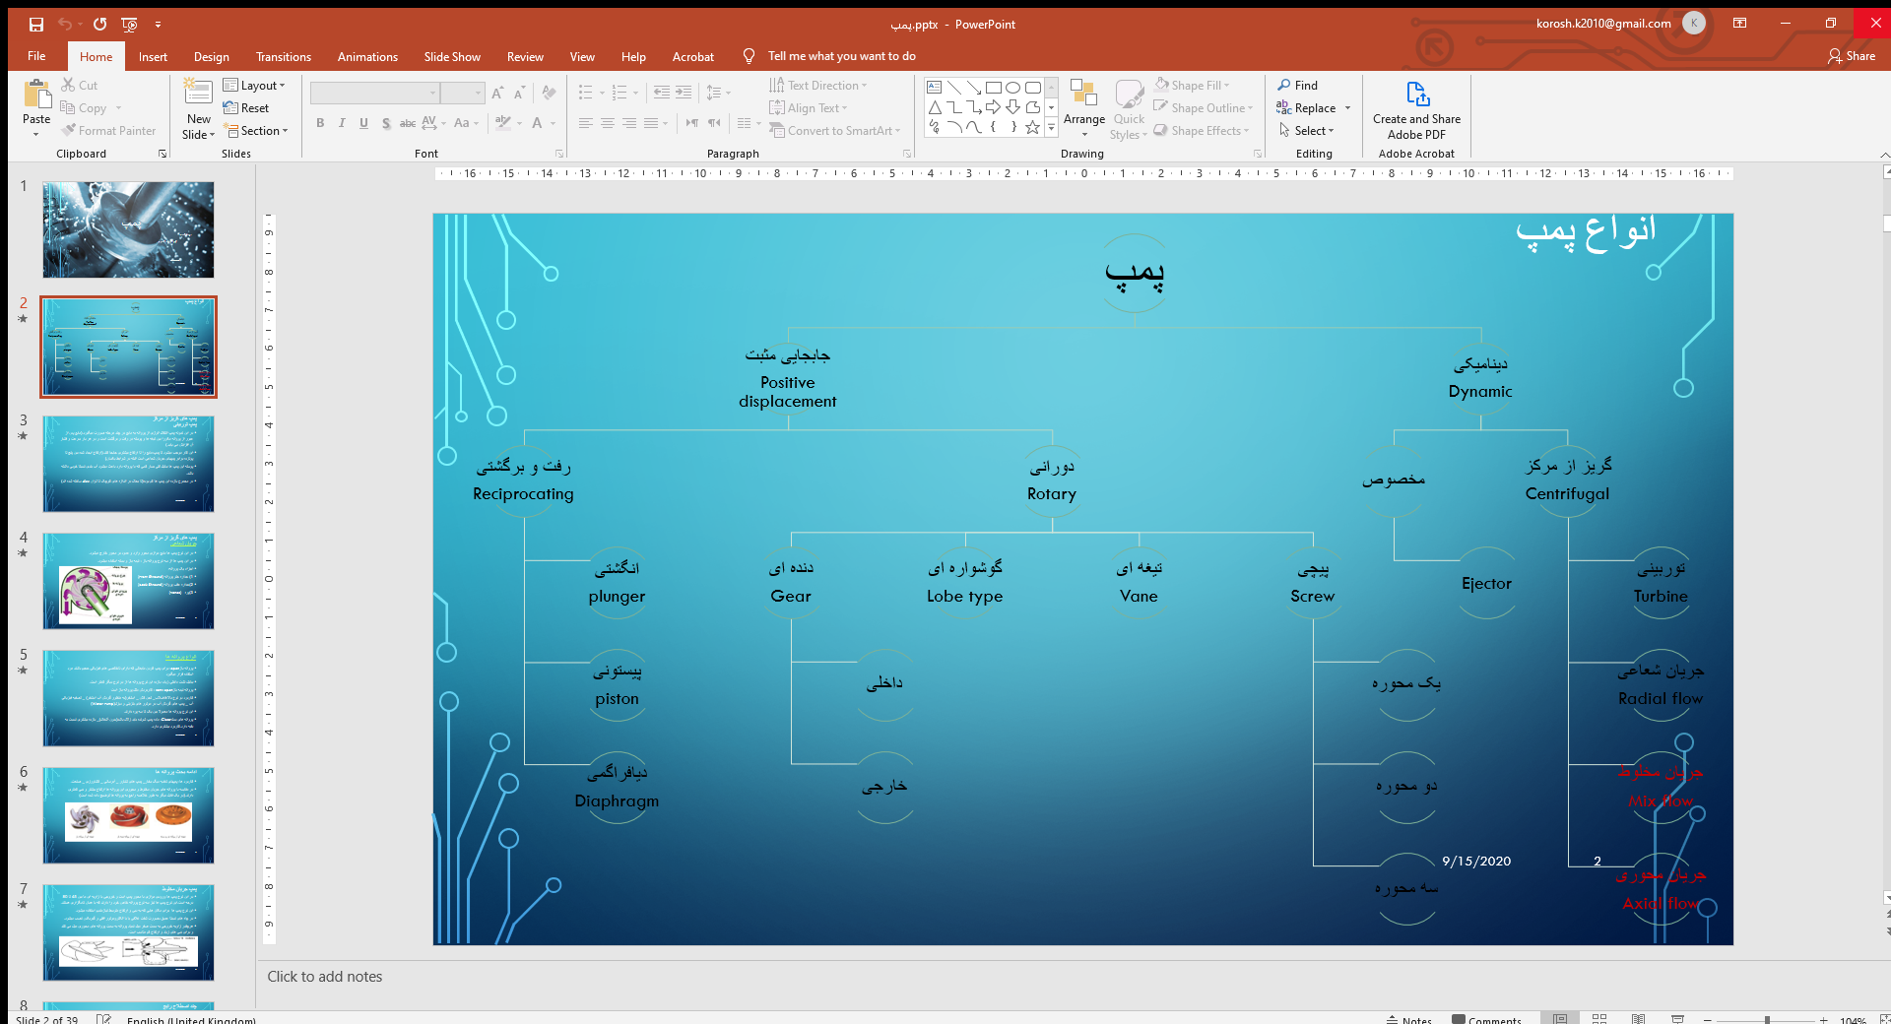
Task: Switch to the Animations tab
Action: [367, 57]
